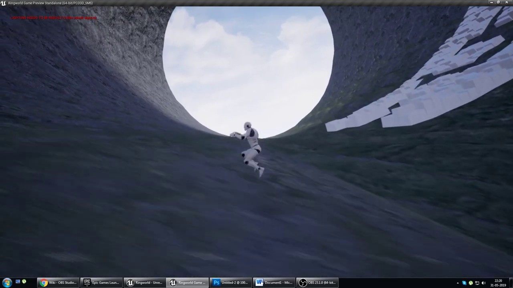The image size is (513, 288).
Task: Click the taskbar clock showing 22:20
Action: click(x=498, y=283)
